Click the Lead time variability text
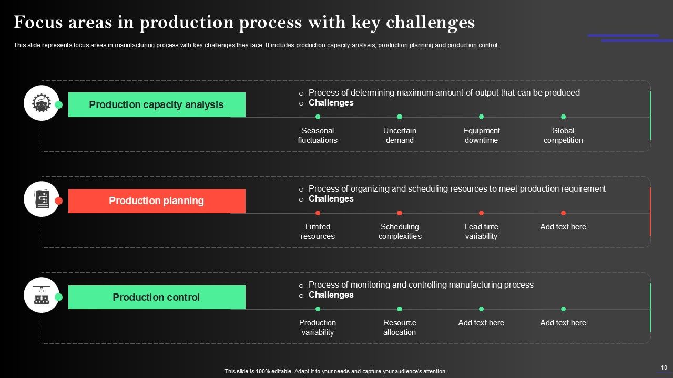Viewport: 673px width, 378px height. [481, 232]
